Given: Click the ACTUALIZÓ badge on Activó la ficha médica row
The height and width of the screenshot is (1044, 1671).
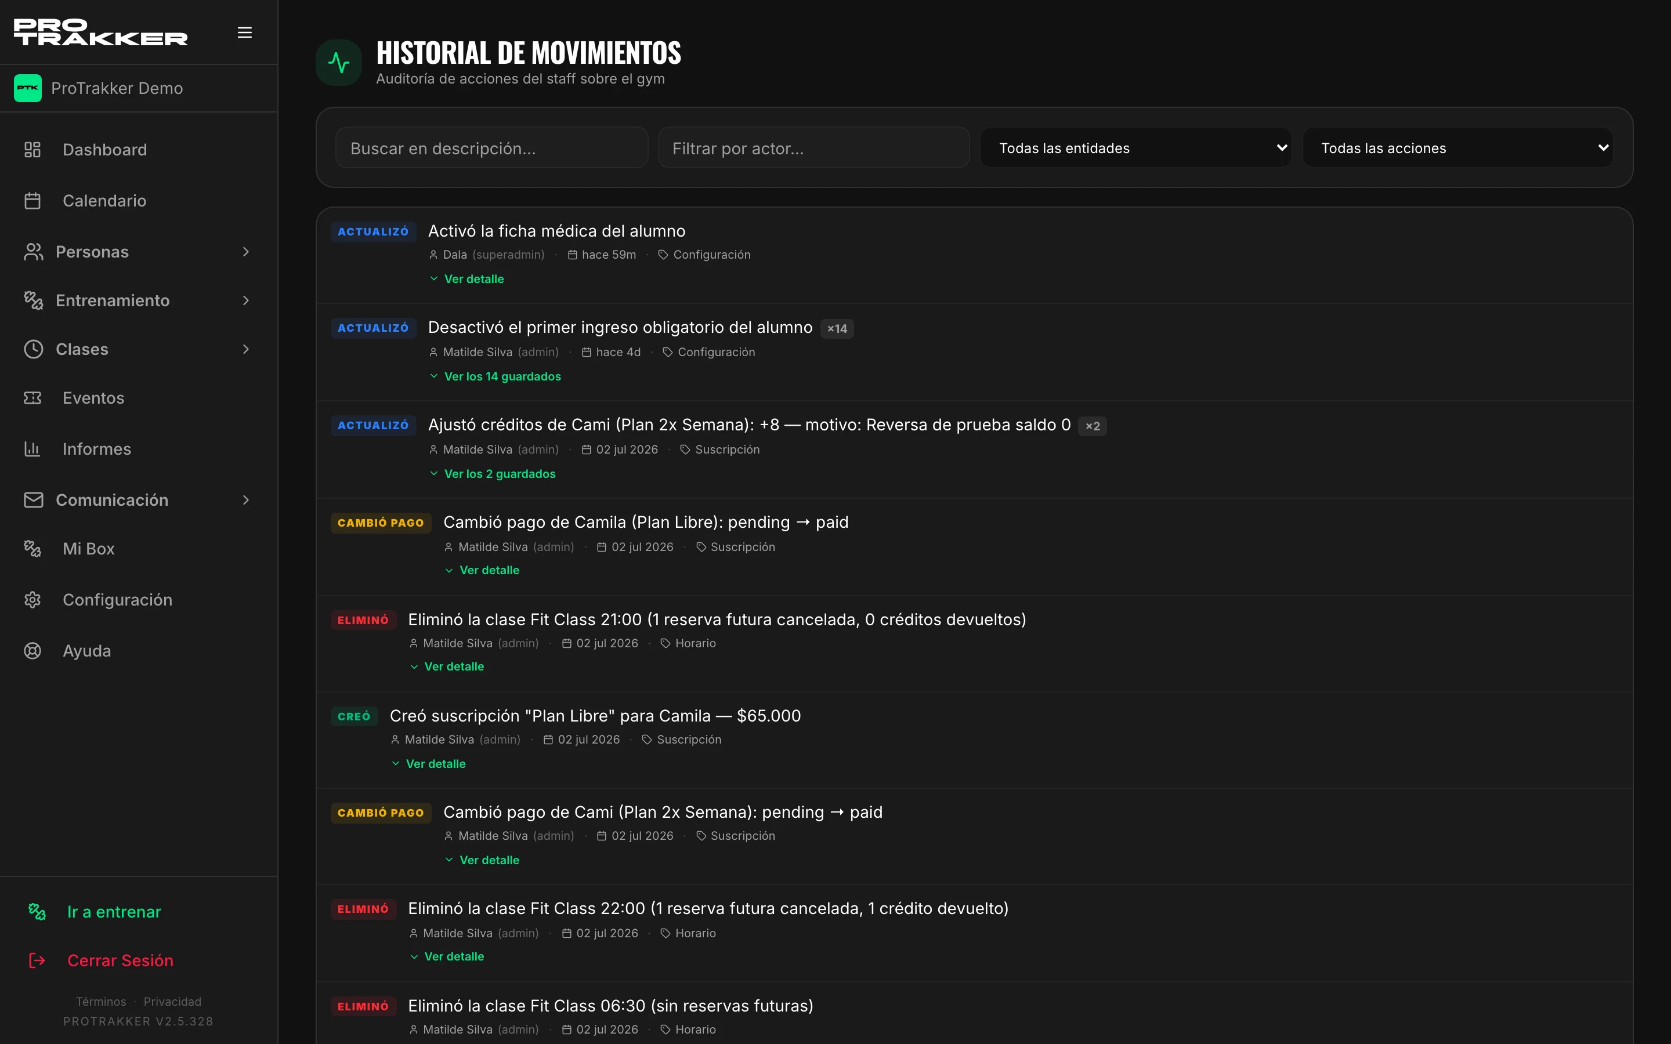Looking at the screenshot, I should click(x=373, y=232).
